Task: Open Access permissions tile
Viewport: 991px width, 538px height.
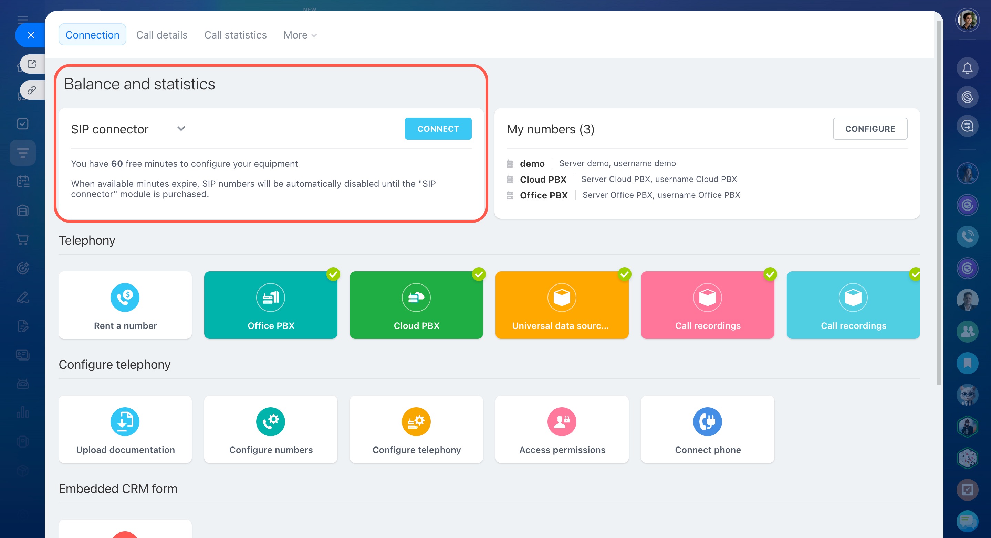Action: coord(562,429)
